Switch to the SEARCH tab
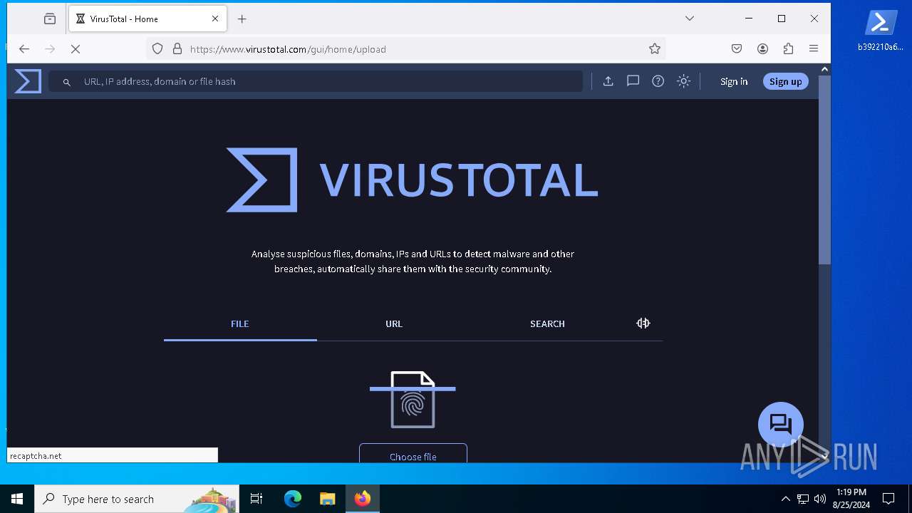Image resolution: width=912 pixels, height=513 pixels. (x=547, y=323)
